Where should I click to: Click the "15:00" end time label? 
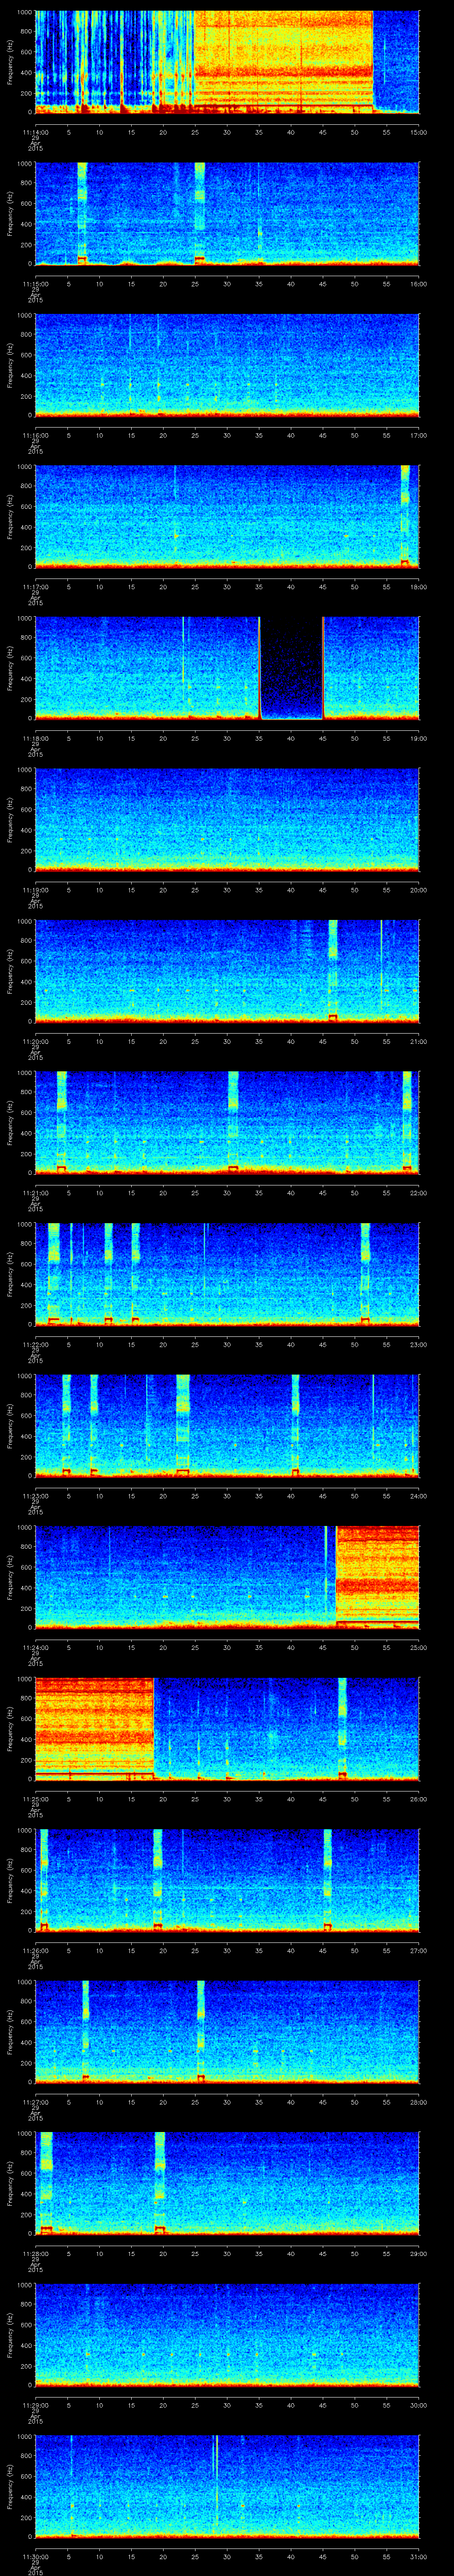[418, 132]
